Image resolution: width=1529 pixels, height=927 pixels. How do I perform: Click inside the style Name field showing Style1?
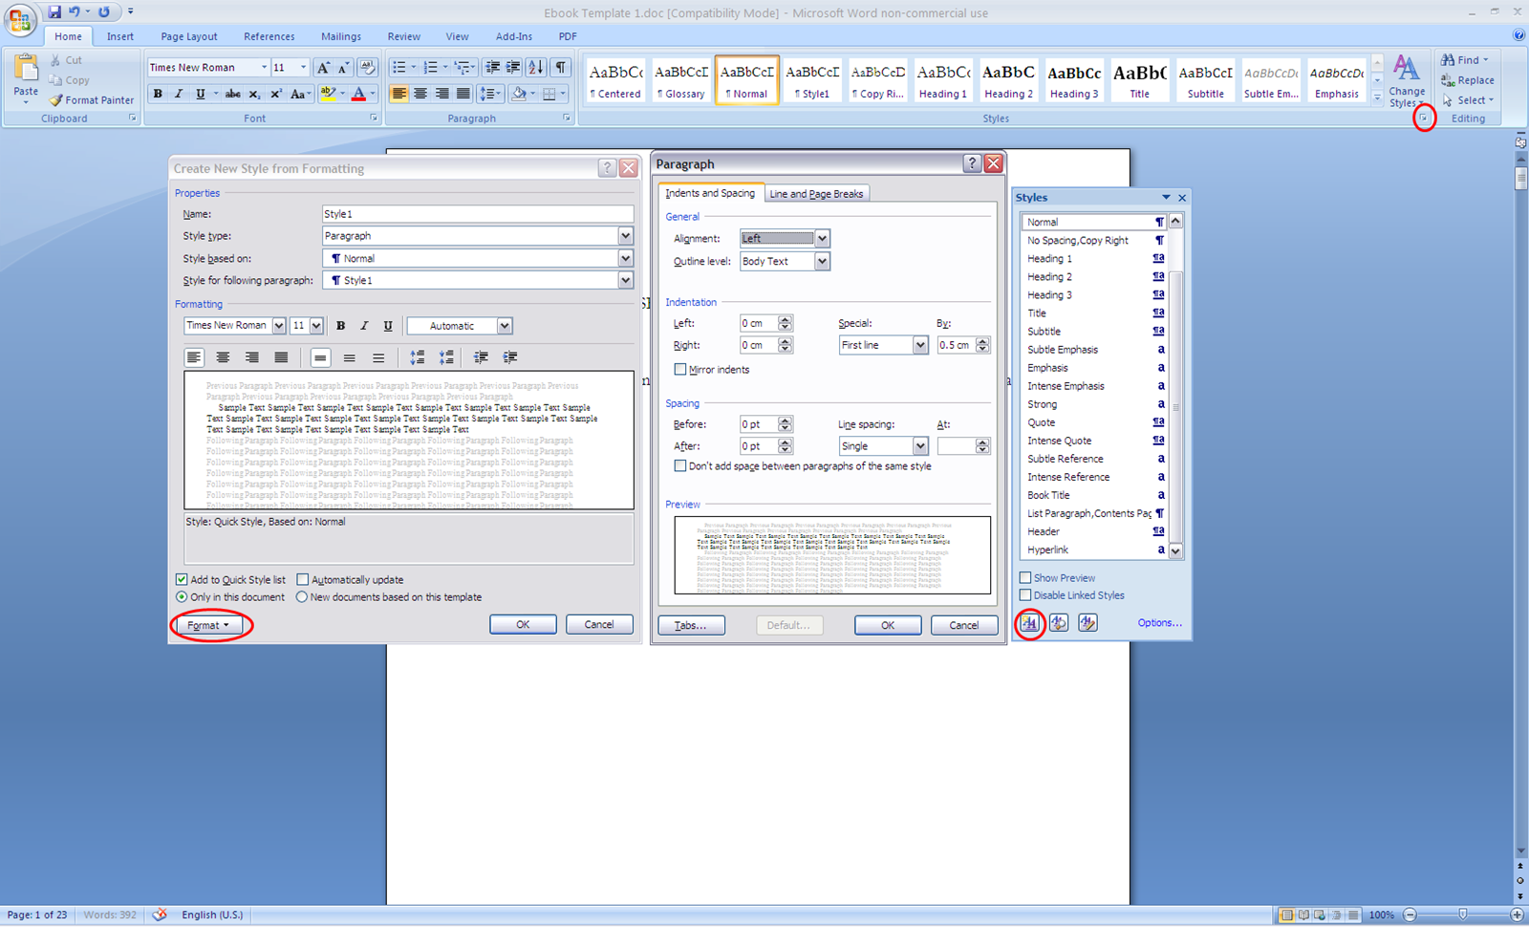(478, 213)
